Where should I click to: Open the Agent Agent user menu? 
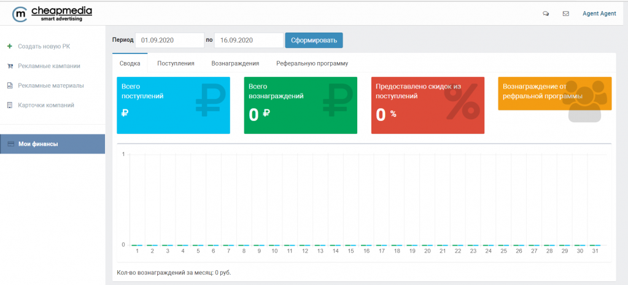[x=599, y=14]
